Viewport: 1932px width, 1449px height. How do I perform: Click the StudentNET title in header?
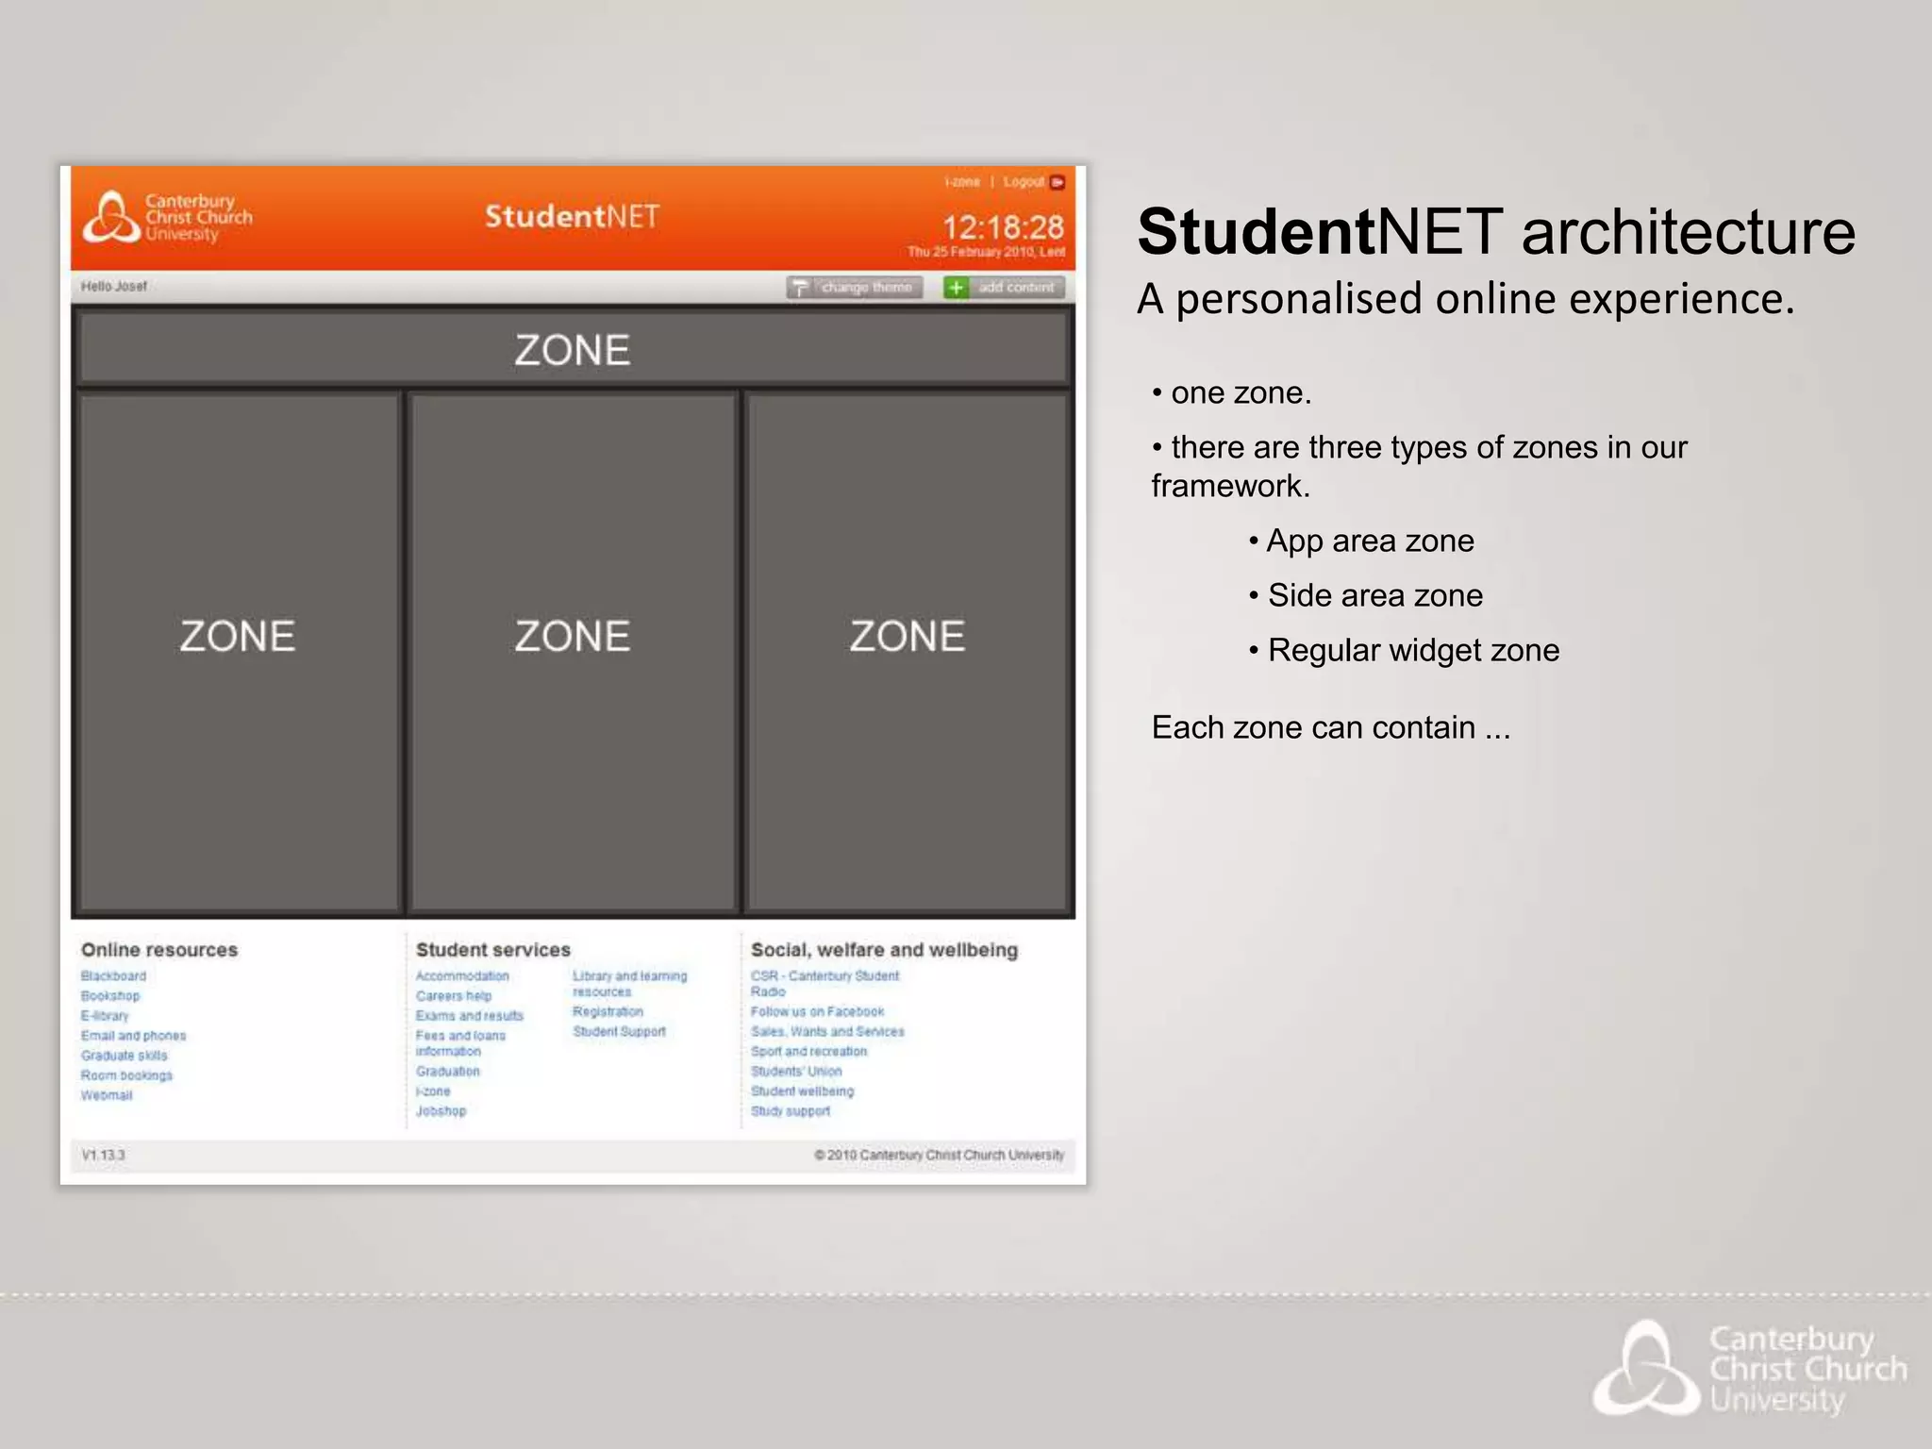point(572,217)
